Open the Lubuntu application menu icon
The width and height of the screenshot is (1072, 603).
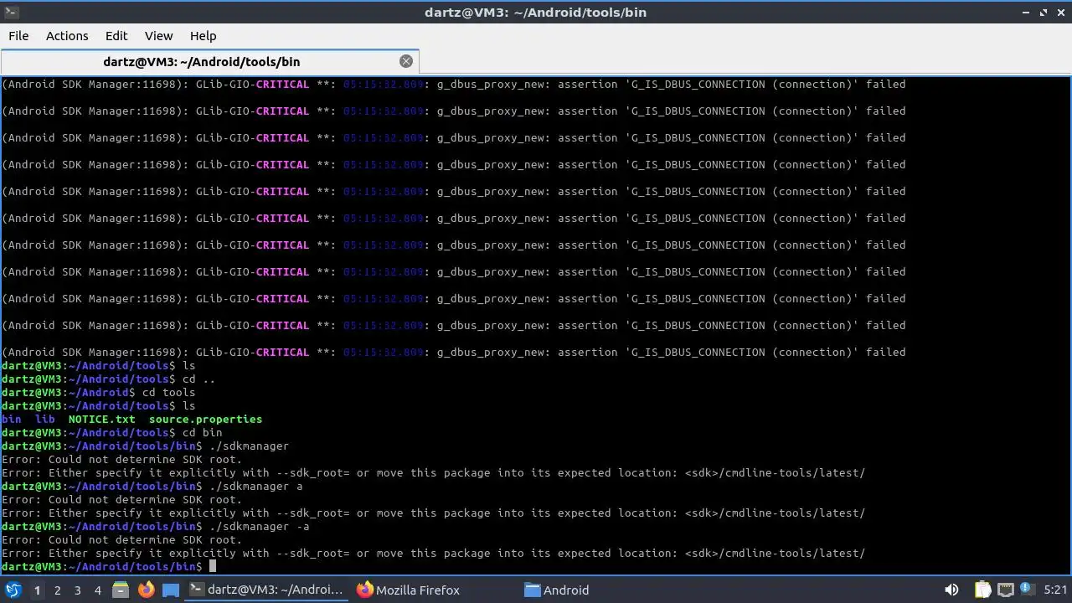tap(13, 590)
